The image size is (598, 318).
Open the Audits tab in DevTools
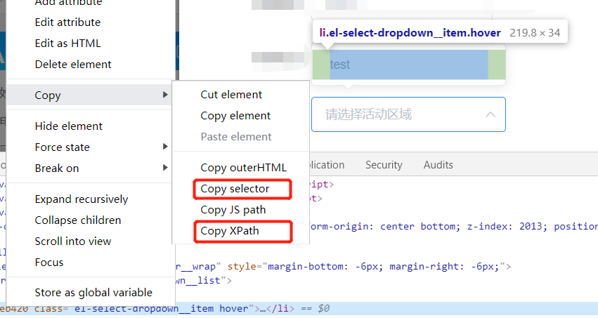438,165
